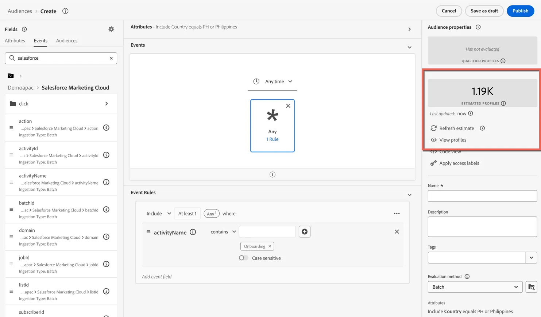Click Save as draft
Viewport: 541px width, 317px height.
(484, 11)
